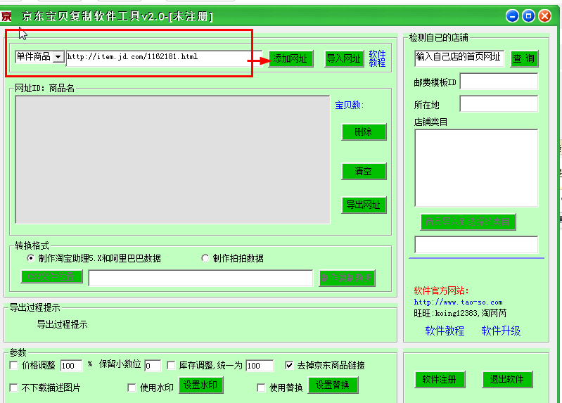Click the 导入网址 button
The height and width of the screenshot is (403, 562).
[x=344, y=59]
